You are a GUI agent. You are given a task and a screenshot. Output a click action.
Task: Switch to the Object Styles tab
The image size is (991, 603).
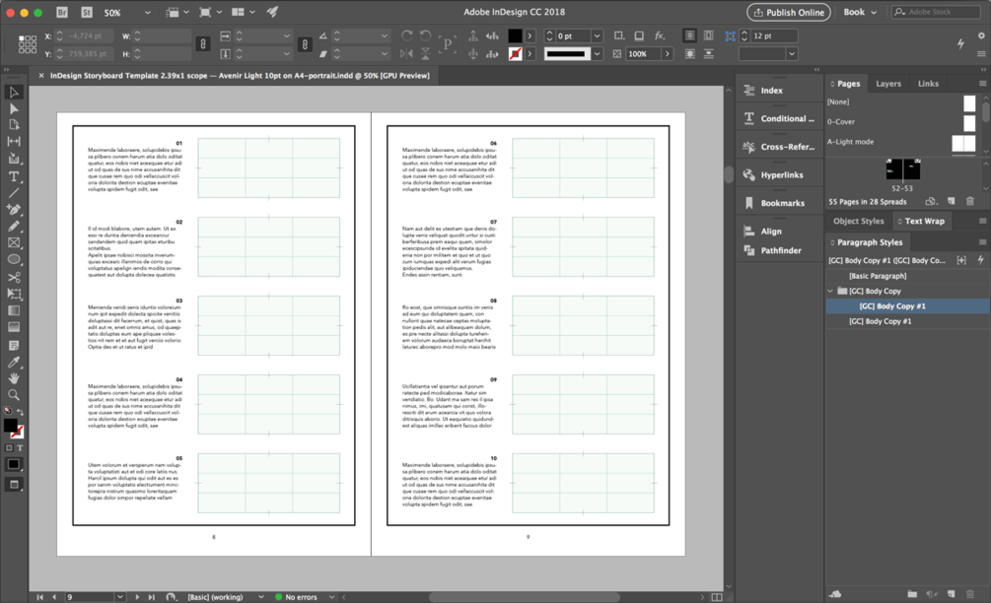(858, 221)
